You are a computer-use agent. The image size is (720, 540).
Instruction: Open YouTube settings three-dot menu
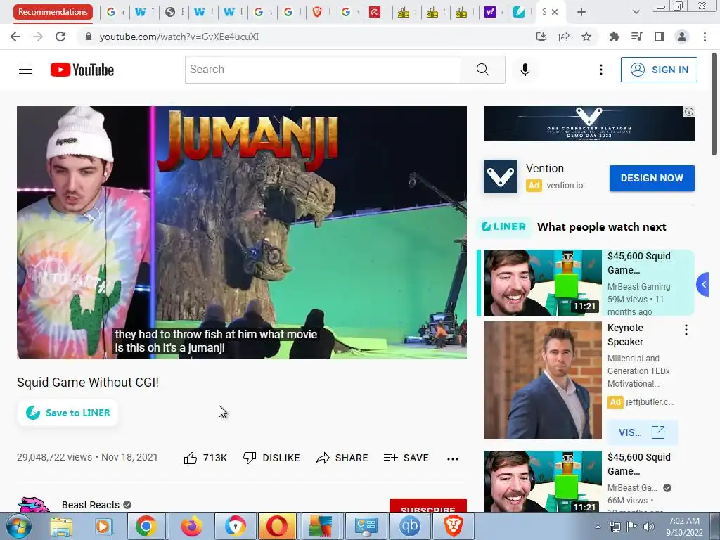(x=600, y=70)
